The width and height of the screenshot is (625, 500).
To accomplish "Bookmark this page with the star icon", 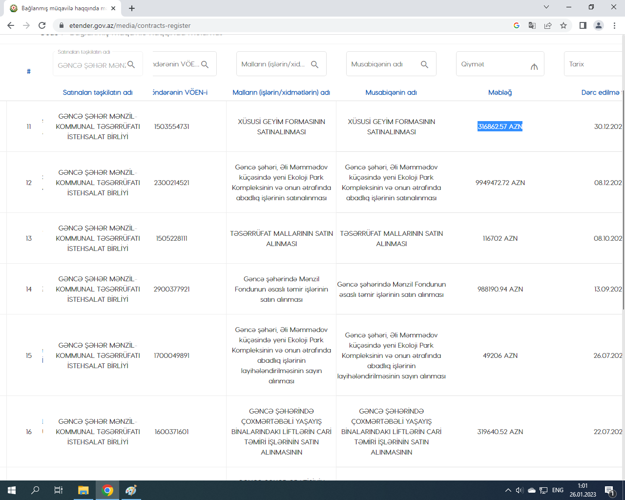I will tap(563, 25).
